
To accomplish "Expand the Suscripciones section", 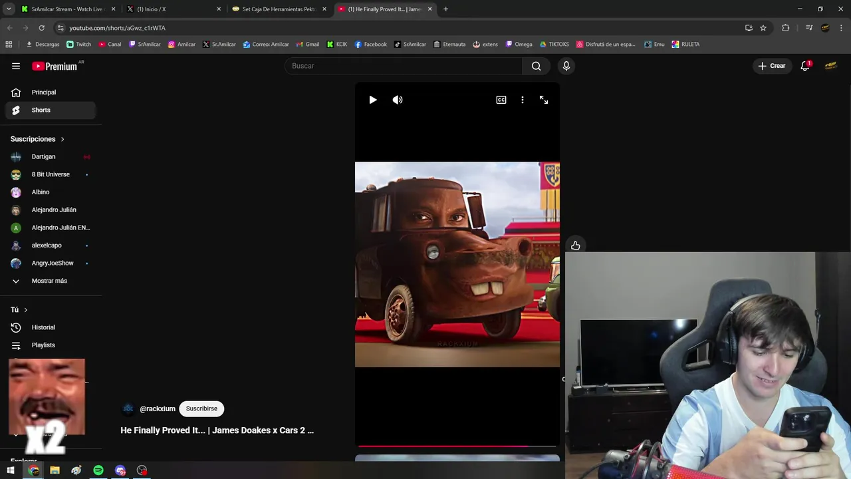I will coord(37,139).
